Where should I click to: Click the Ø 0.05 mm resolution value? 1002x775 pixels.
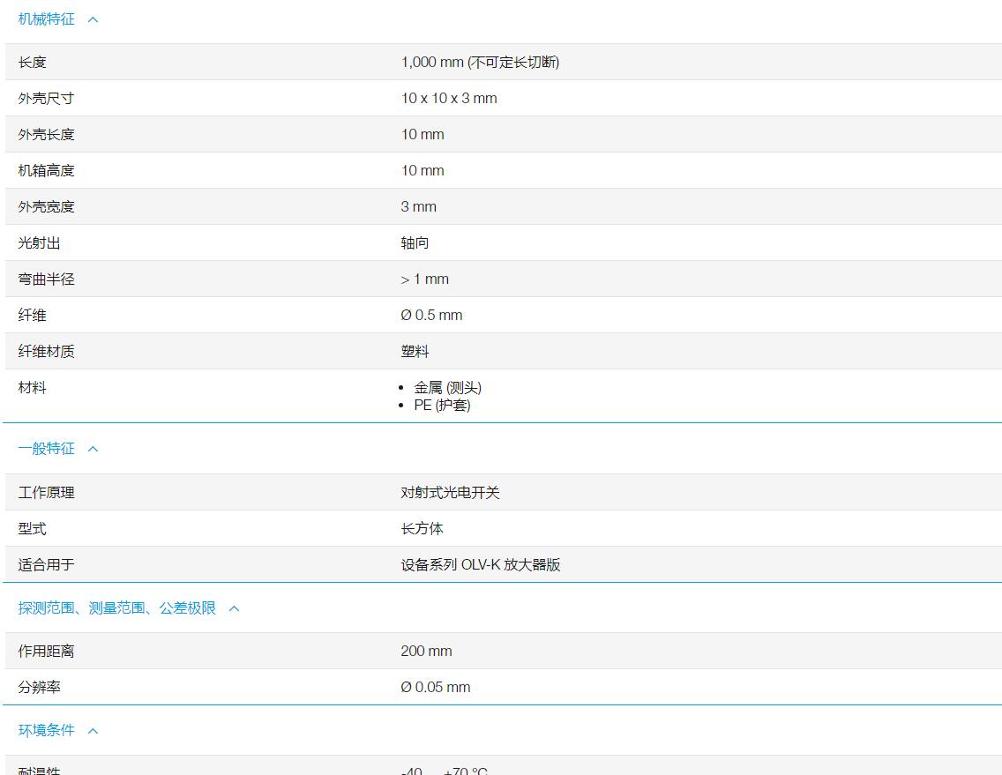pyautogui.click(x=435, y=687)
